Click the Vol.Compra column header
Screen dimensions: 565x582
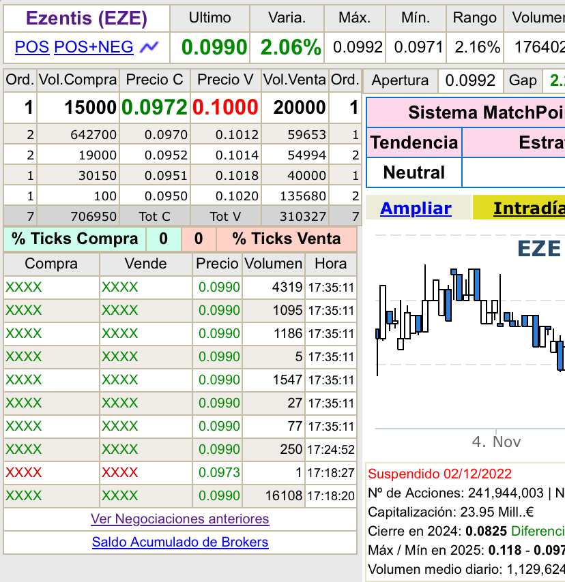coord(78,80)
